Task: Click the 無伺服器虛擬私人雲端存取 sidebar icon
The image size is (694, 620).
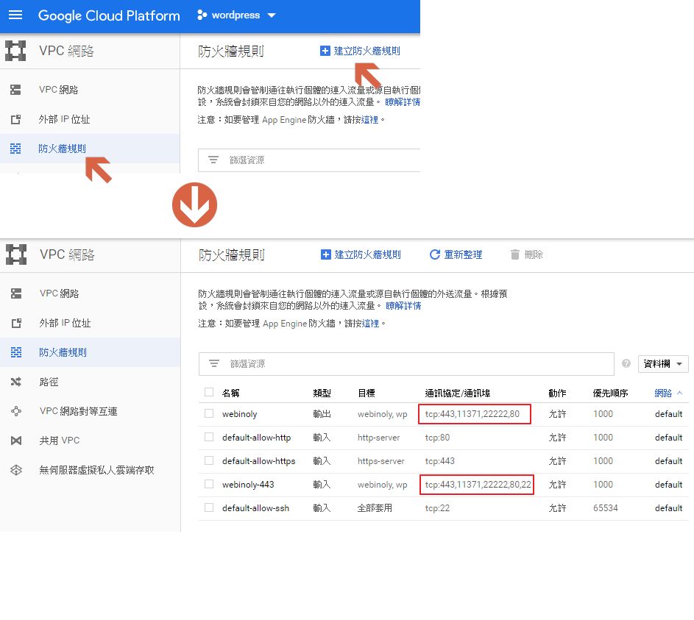Action: pos(16,470)
